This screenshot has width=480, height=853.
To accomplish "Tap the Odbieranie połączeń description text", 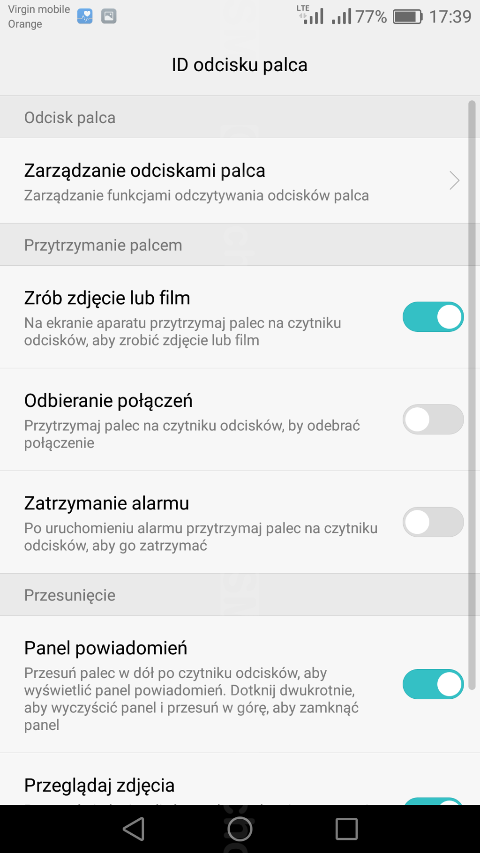I will 192,434.
